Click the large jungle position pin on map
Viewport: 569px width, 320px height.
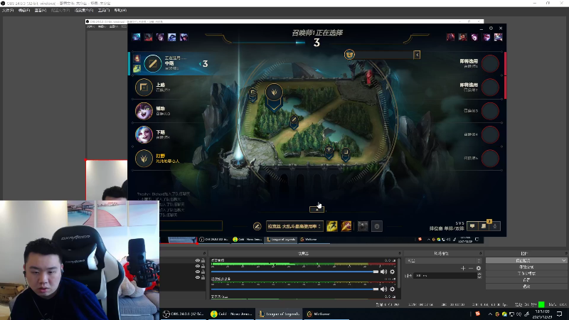274,95
